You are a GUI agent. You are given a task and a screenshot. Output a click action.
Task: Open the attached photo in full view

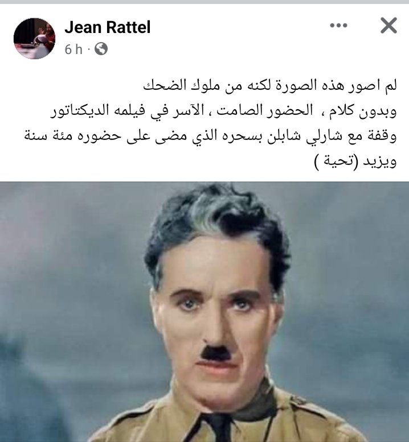coord(204,312)
